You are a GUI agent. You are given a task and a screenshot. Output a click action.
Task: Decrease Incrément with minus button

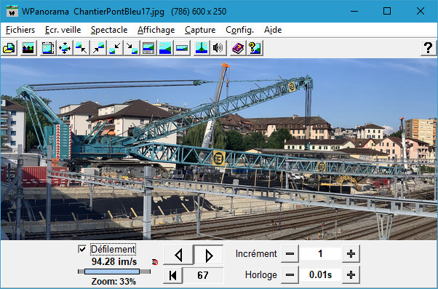290,254
